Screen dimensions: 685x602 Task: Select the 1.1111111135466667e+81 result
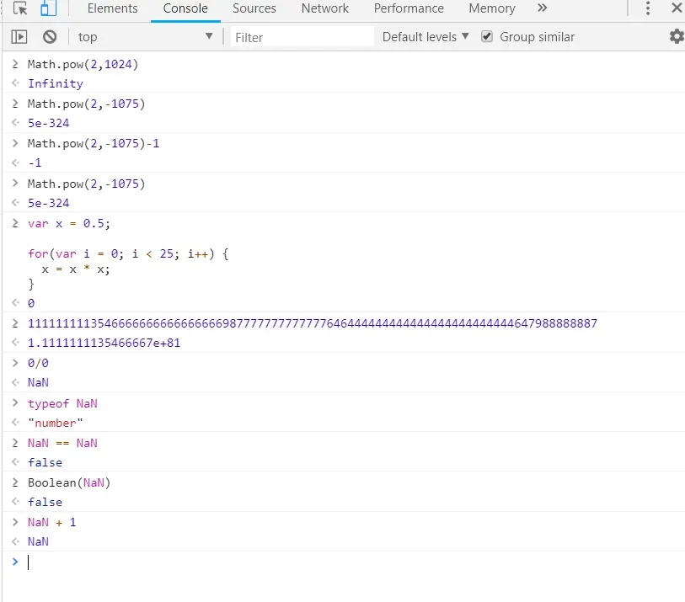(104, 344)
